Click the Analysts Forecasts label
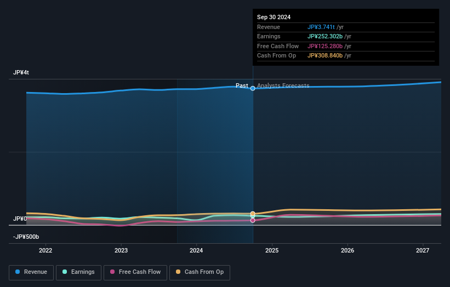This screenshot has height=287, width=450. pyautogui.click(x=283, y=85)
